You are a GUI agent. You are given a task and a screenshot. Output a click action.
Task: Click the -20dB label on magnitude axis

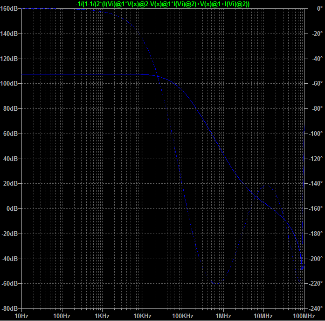(10, 234)
